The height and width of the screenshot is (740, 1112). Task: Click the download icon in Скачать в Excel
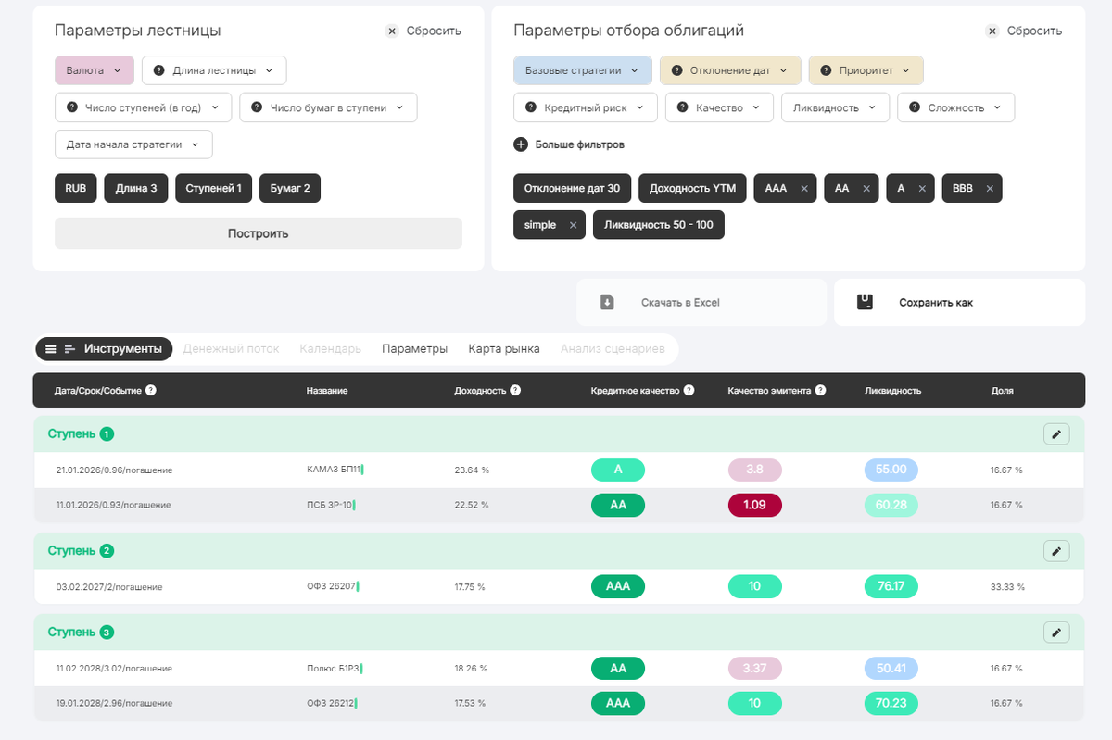pyautogui.click(x=607, y=302)
